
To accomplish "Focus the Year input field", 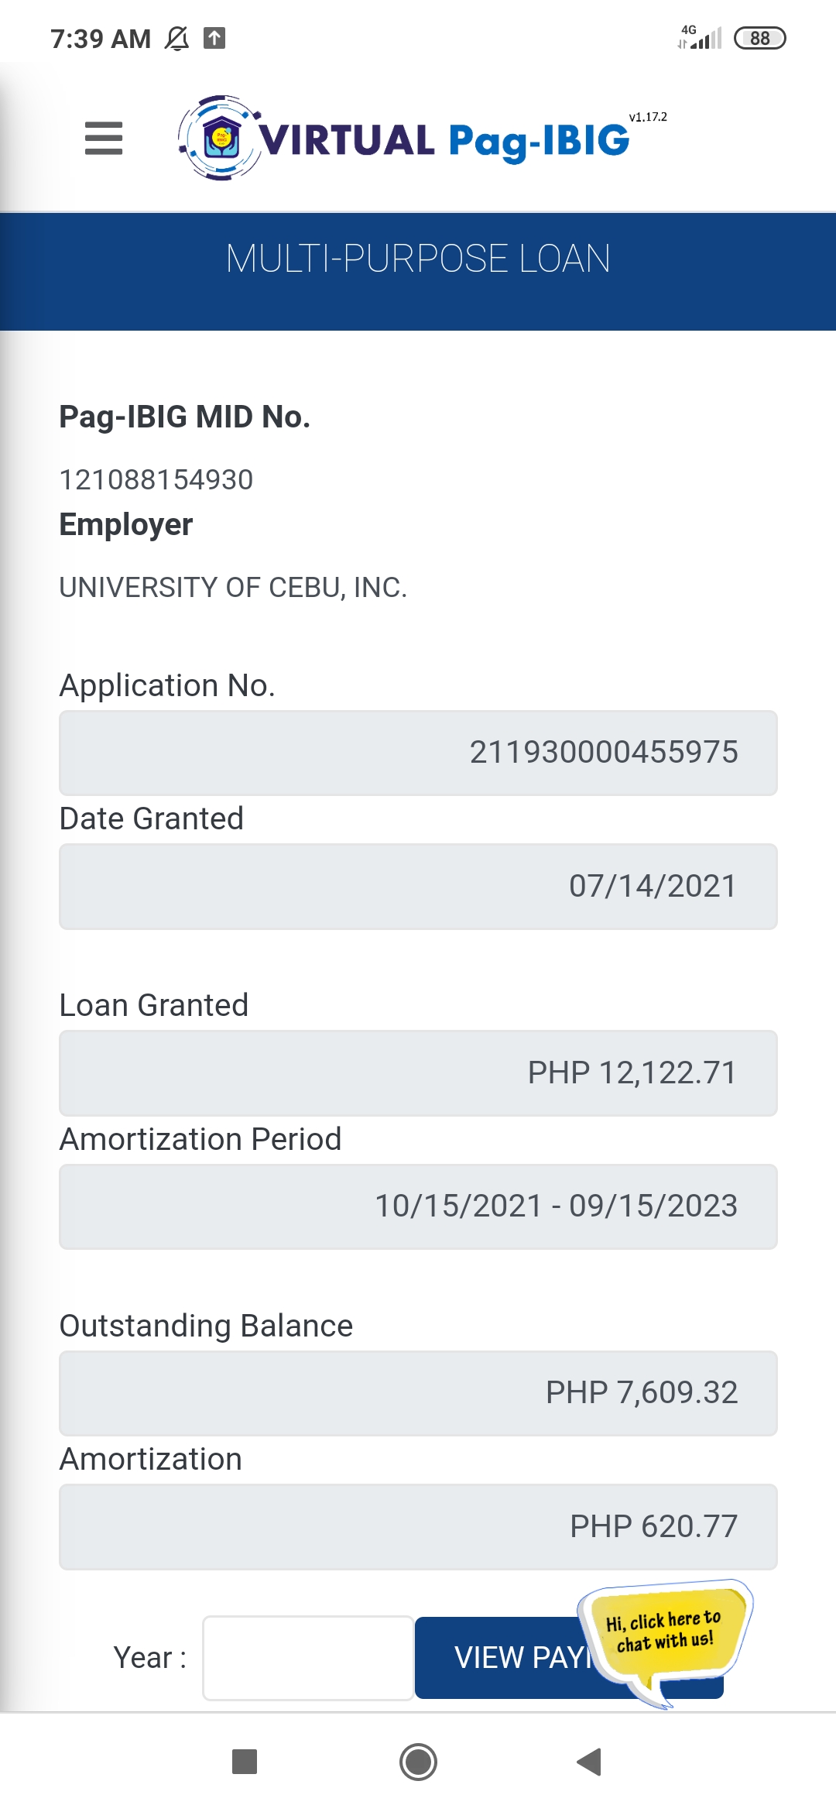I will pyautogui.click(x=308, y=1658).
